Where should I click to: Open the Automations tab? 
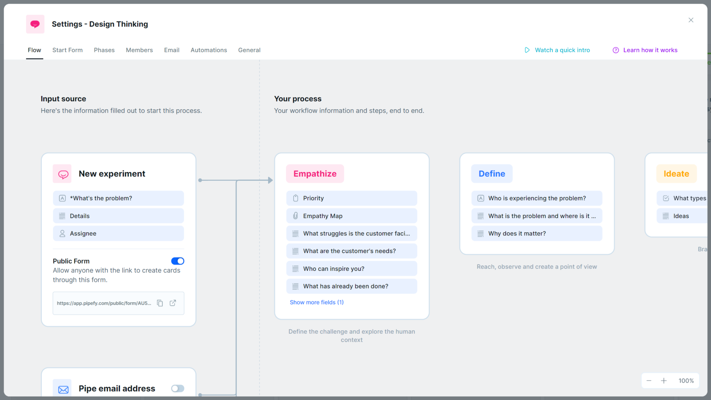click(x=208, y=50)
